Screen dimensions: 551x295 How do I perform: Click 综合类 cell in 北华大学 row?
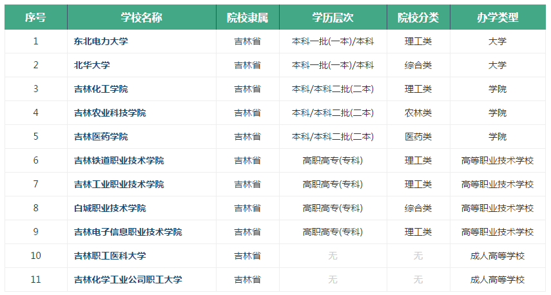[x=418, y=65]
